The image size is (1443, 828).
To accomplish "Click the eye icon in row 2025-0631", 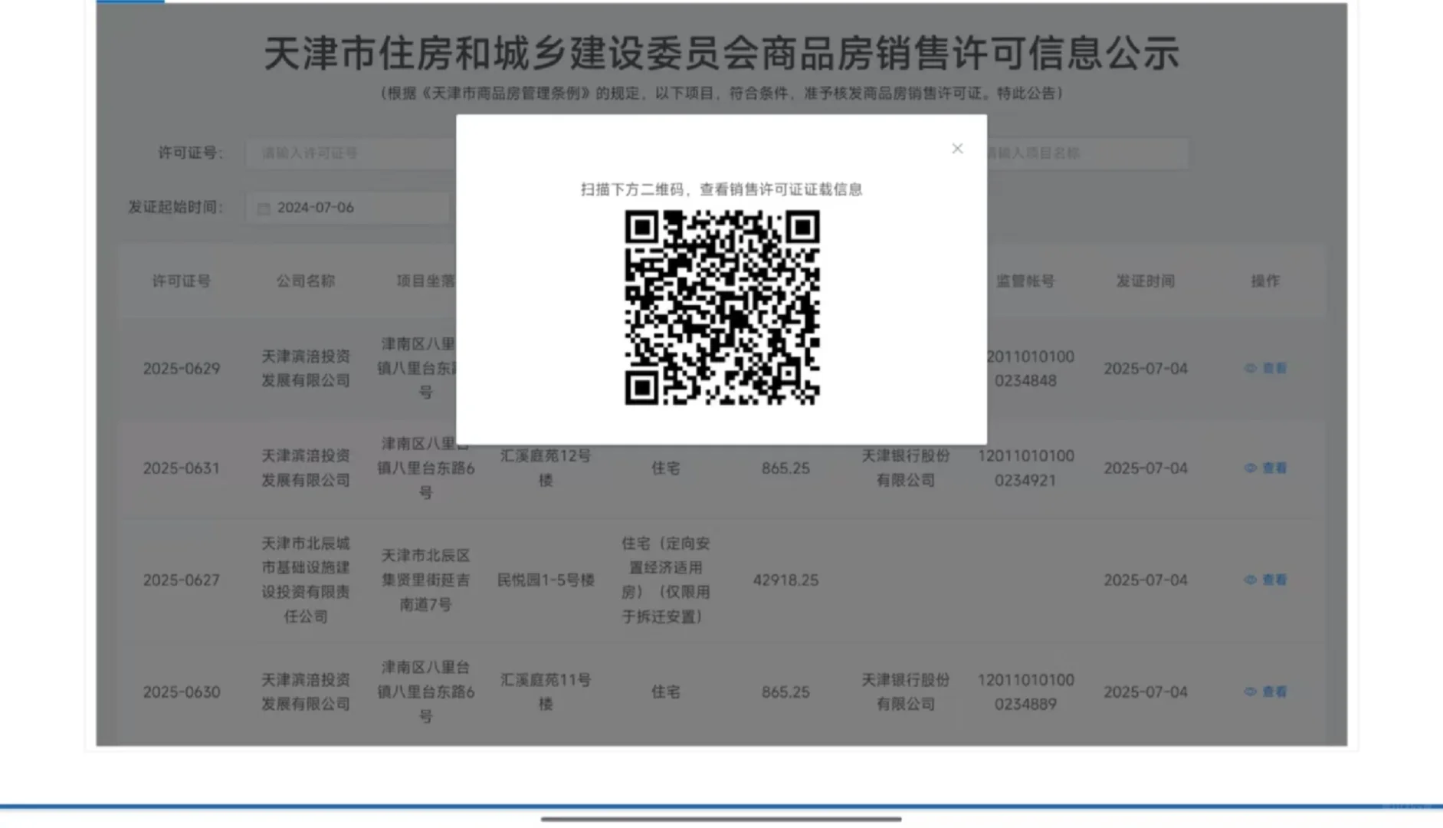I will coord(1251,468).
